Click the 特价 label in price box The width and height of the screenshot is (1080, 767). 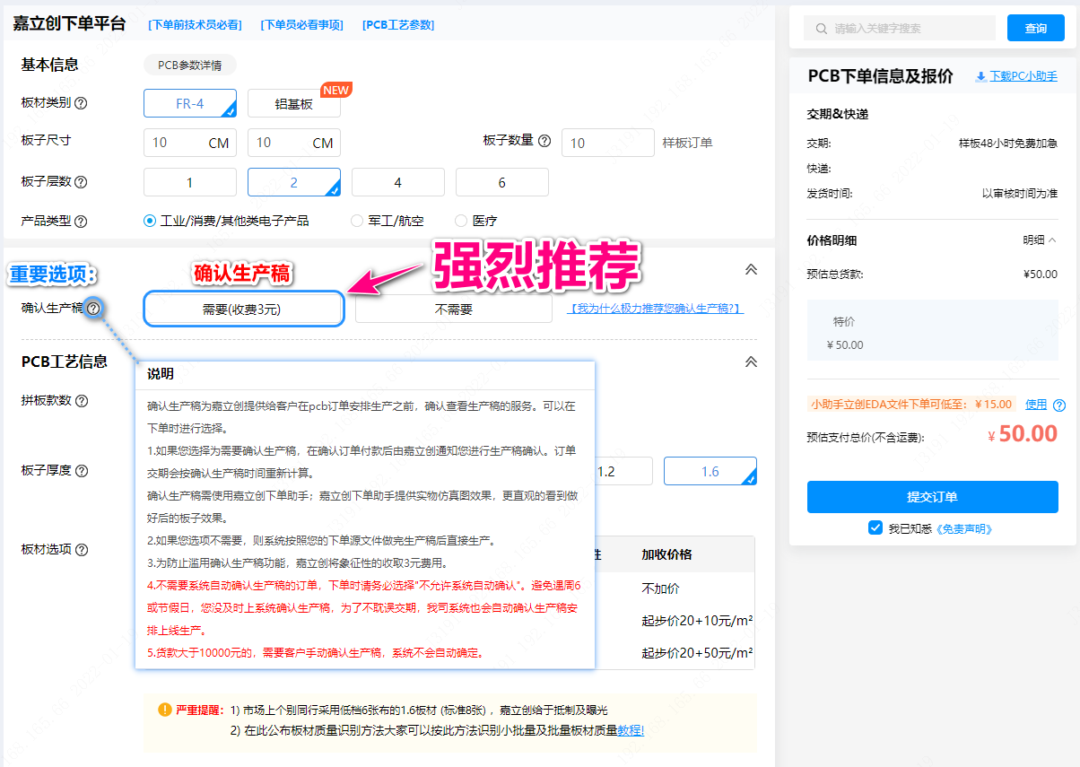tap(844, 322)
